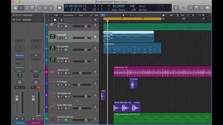Open the Mixer
223x125 pixels.
pyautogui.click(x=45, y=8)
